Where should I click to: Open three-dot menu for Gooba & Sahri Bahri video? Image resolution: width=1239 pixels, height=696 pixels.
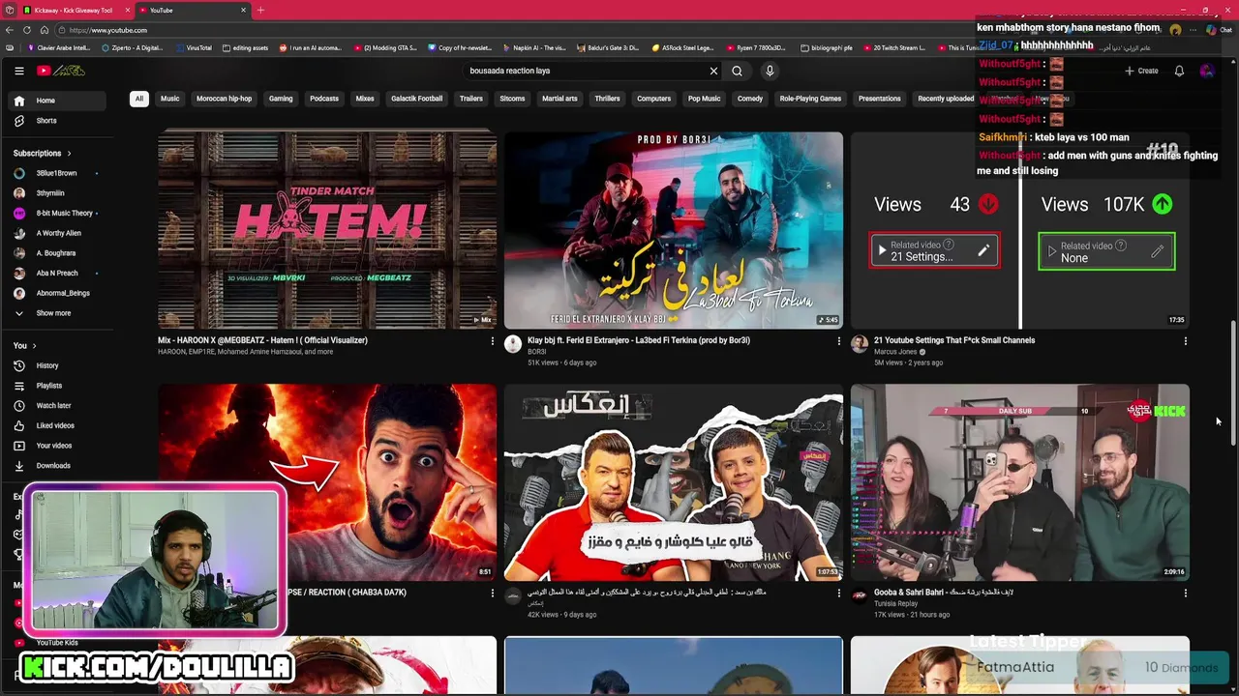point(1185,594)
